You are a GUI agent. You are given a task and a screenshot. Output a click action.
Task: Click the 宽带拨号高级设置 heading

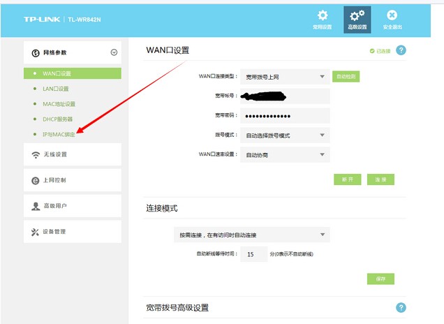tap(177, 307)
